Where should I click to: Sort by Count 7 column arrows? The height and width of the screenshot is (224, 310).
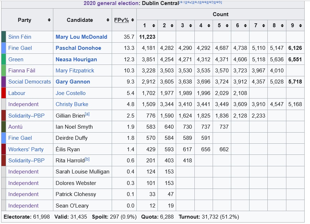[263, 25]
